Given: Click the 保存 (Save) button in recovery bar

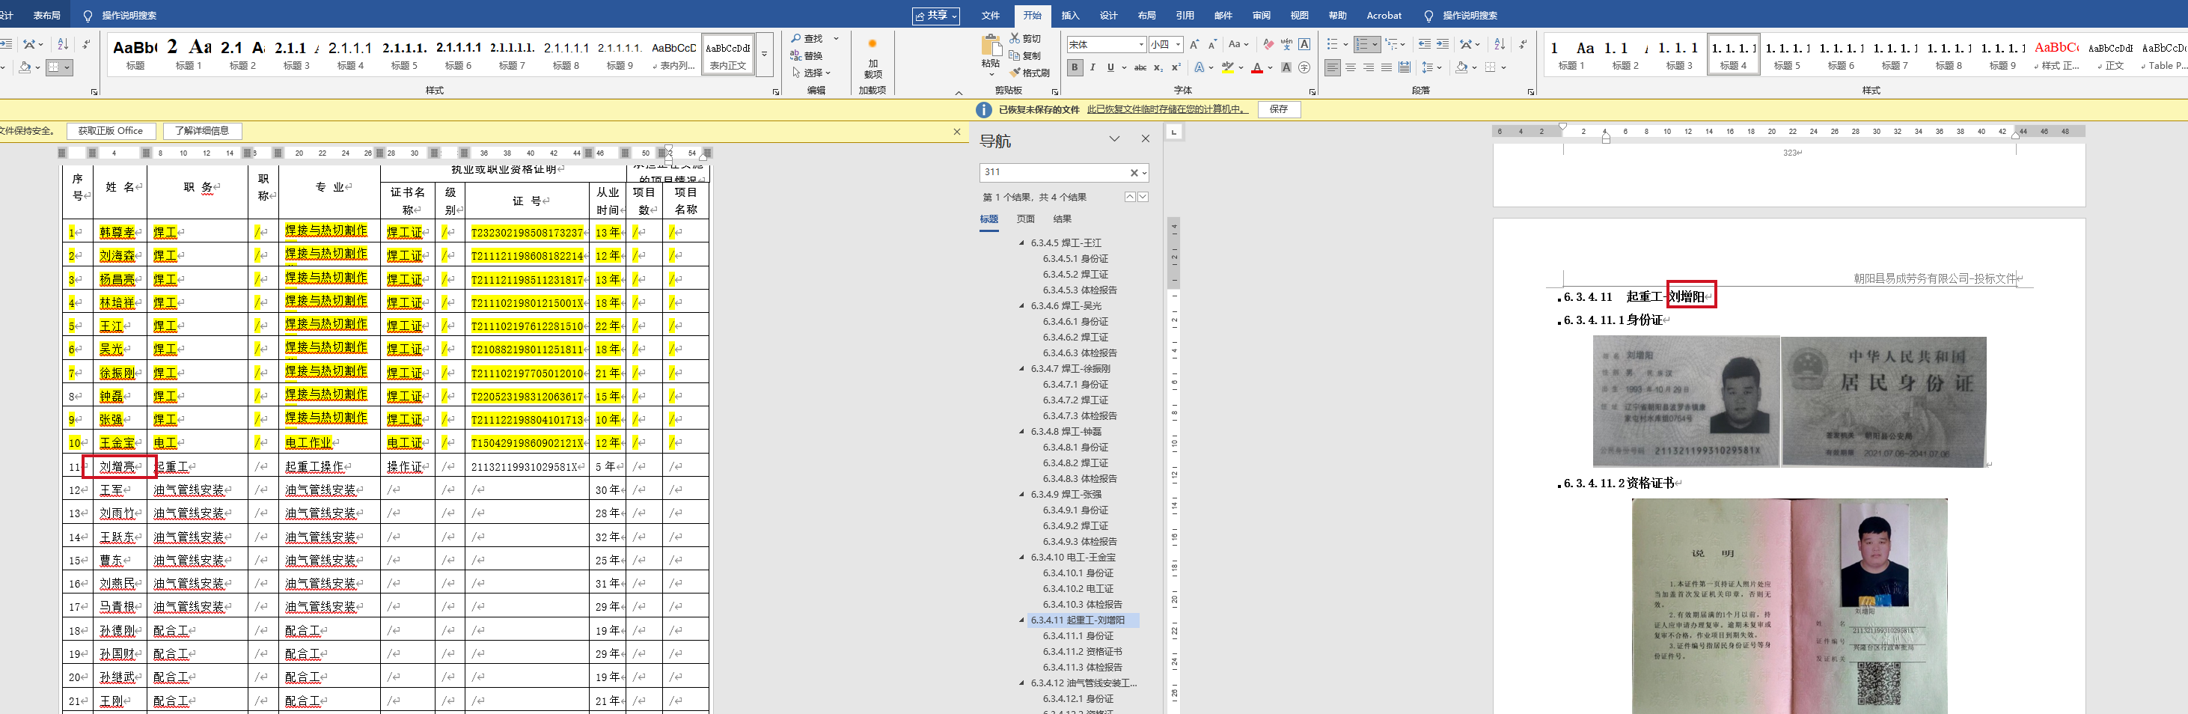Looking at the screenshot, I should [x=1278, y=110].
